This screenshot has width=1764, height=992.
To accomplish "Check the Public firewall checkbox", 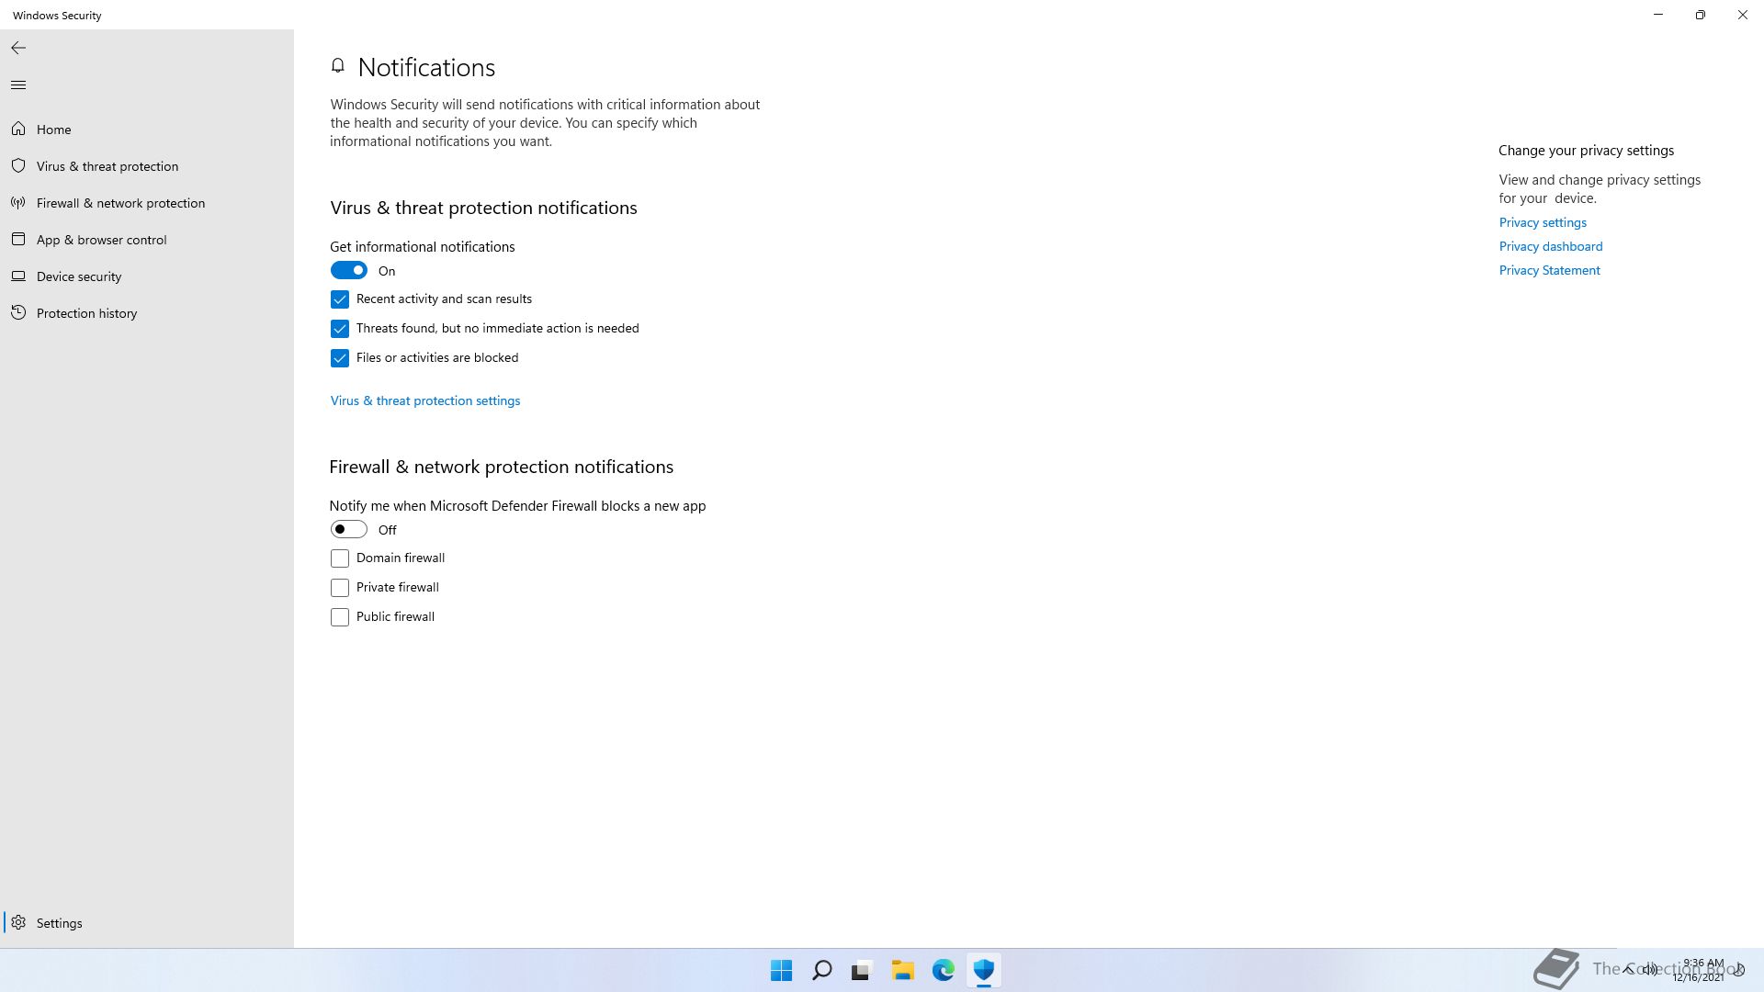I will click(340, 617).
